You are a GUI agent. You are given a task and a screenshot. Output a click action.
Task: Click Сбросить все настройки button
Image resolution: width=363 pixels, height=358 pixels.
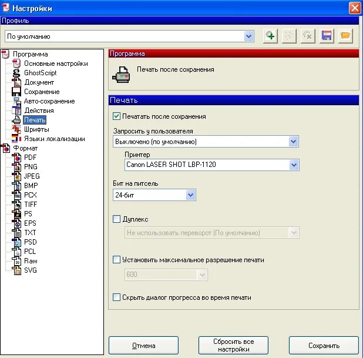233,346
